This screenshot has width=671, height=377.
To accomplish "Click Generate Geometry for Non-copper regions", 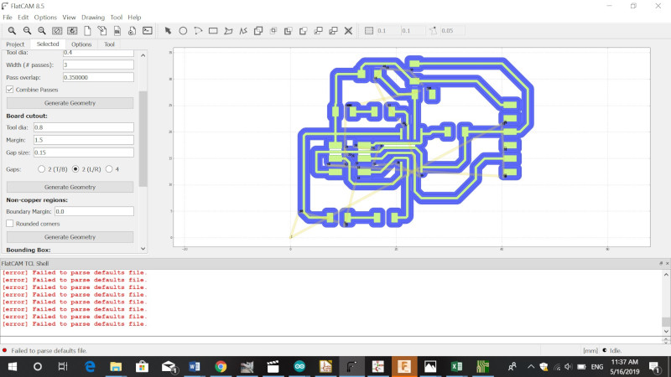I will click(x=70, y=237).
